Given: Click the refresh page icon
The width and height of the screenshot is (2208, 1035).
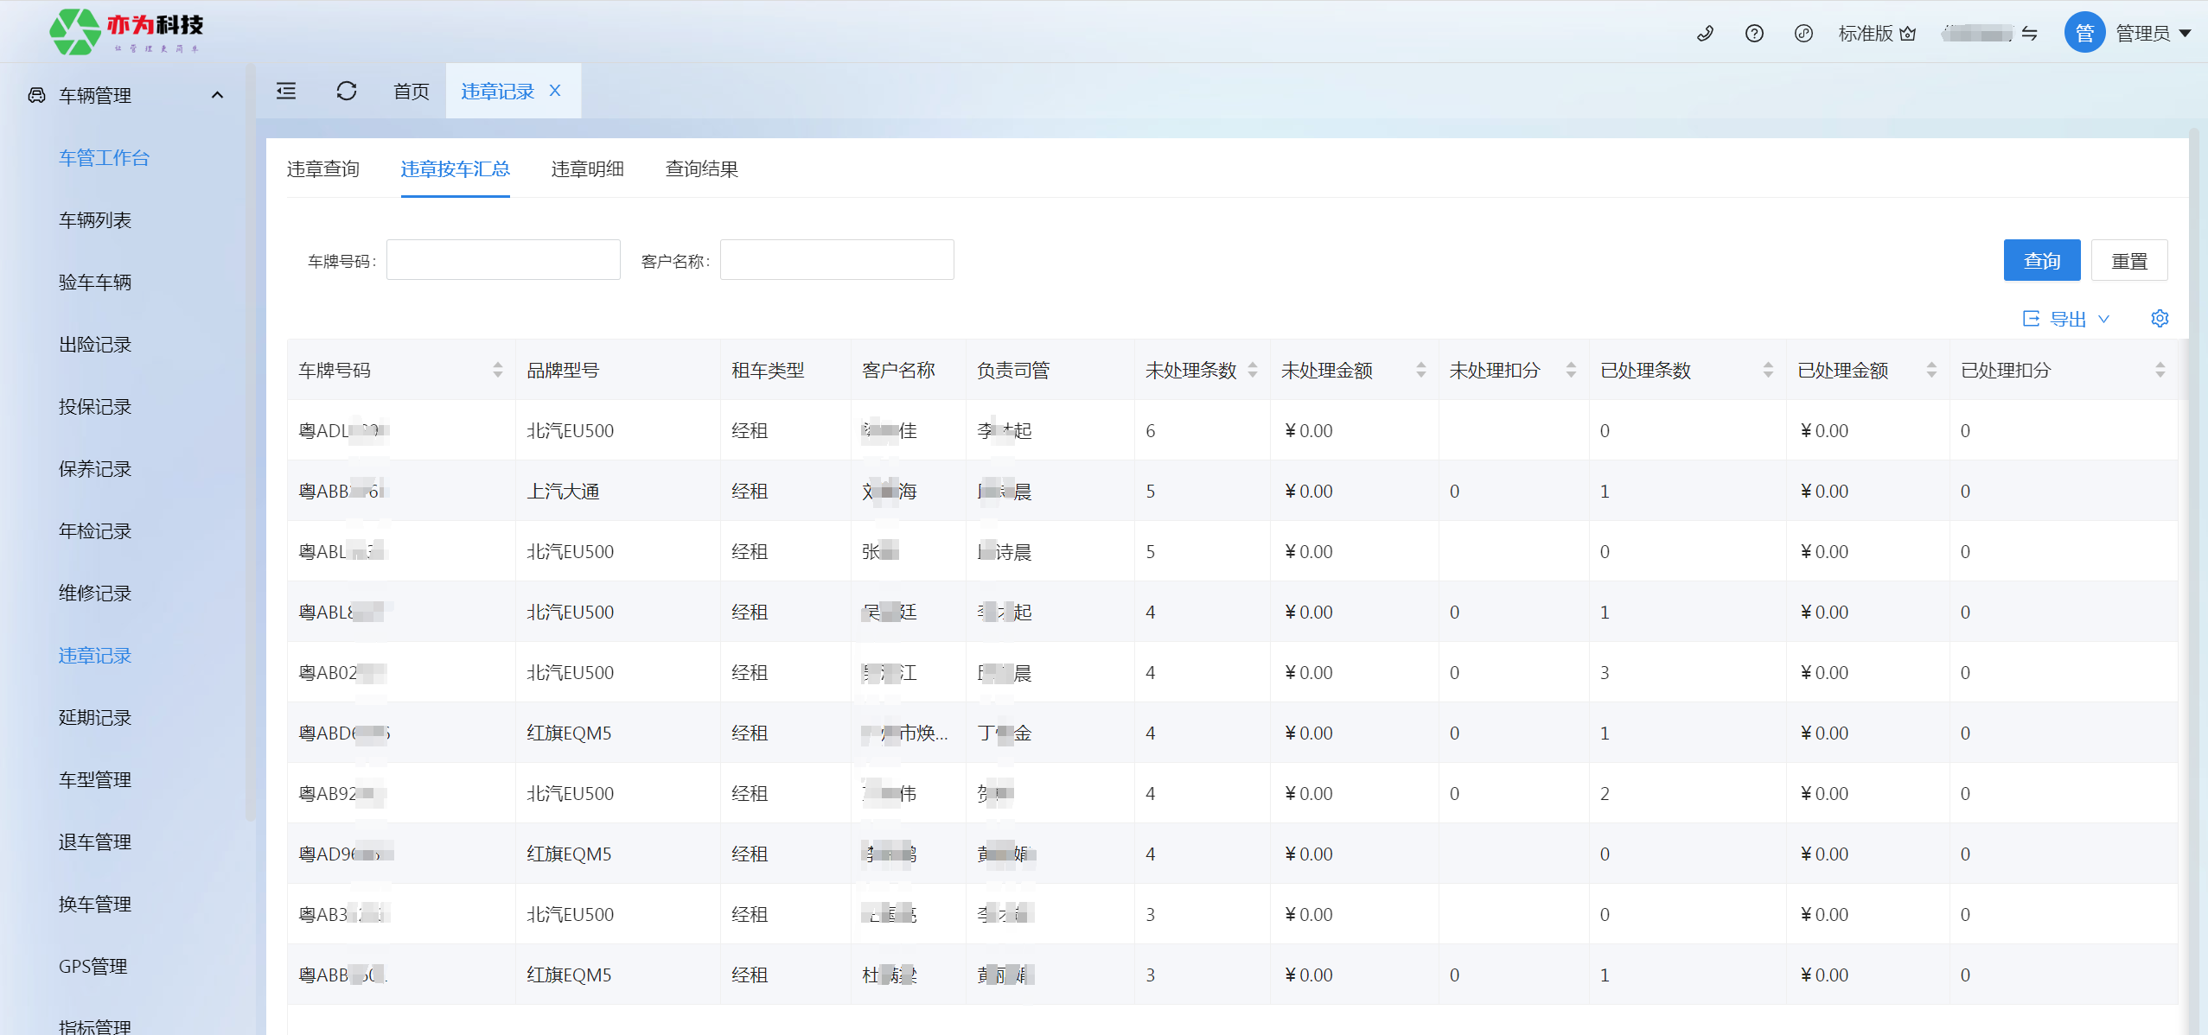Looking at the screenshot, I should point(347,91).
